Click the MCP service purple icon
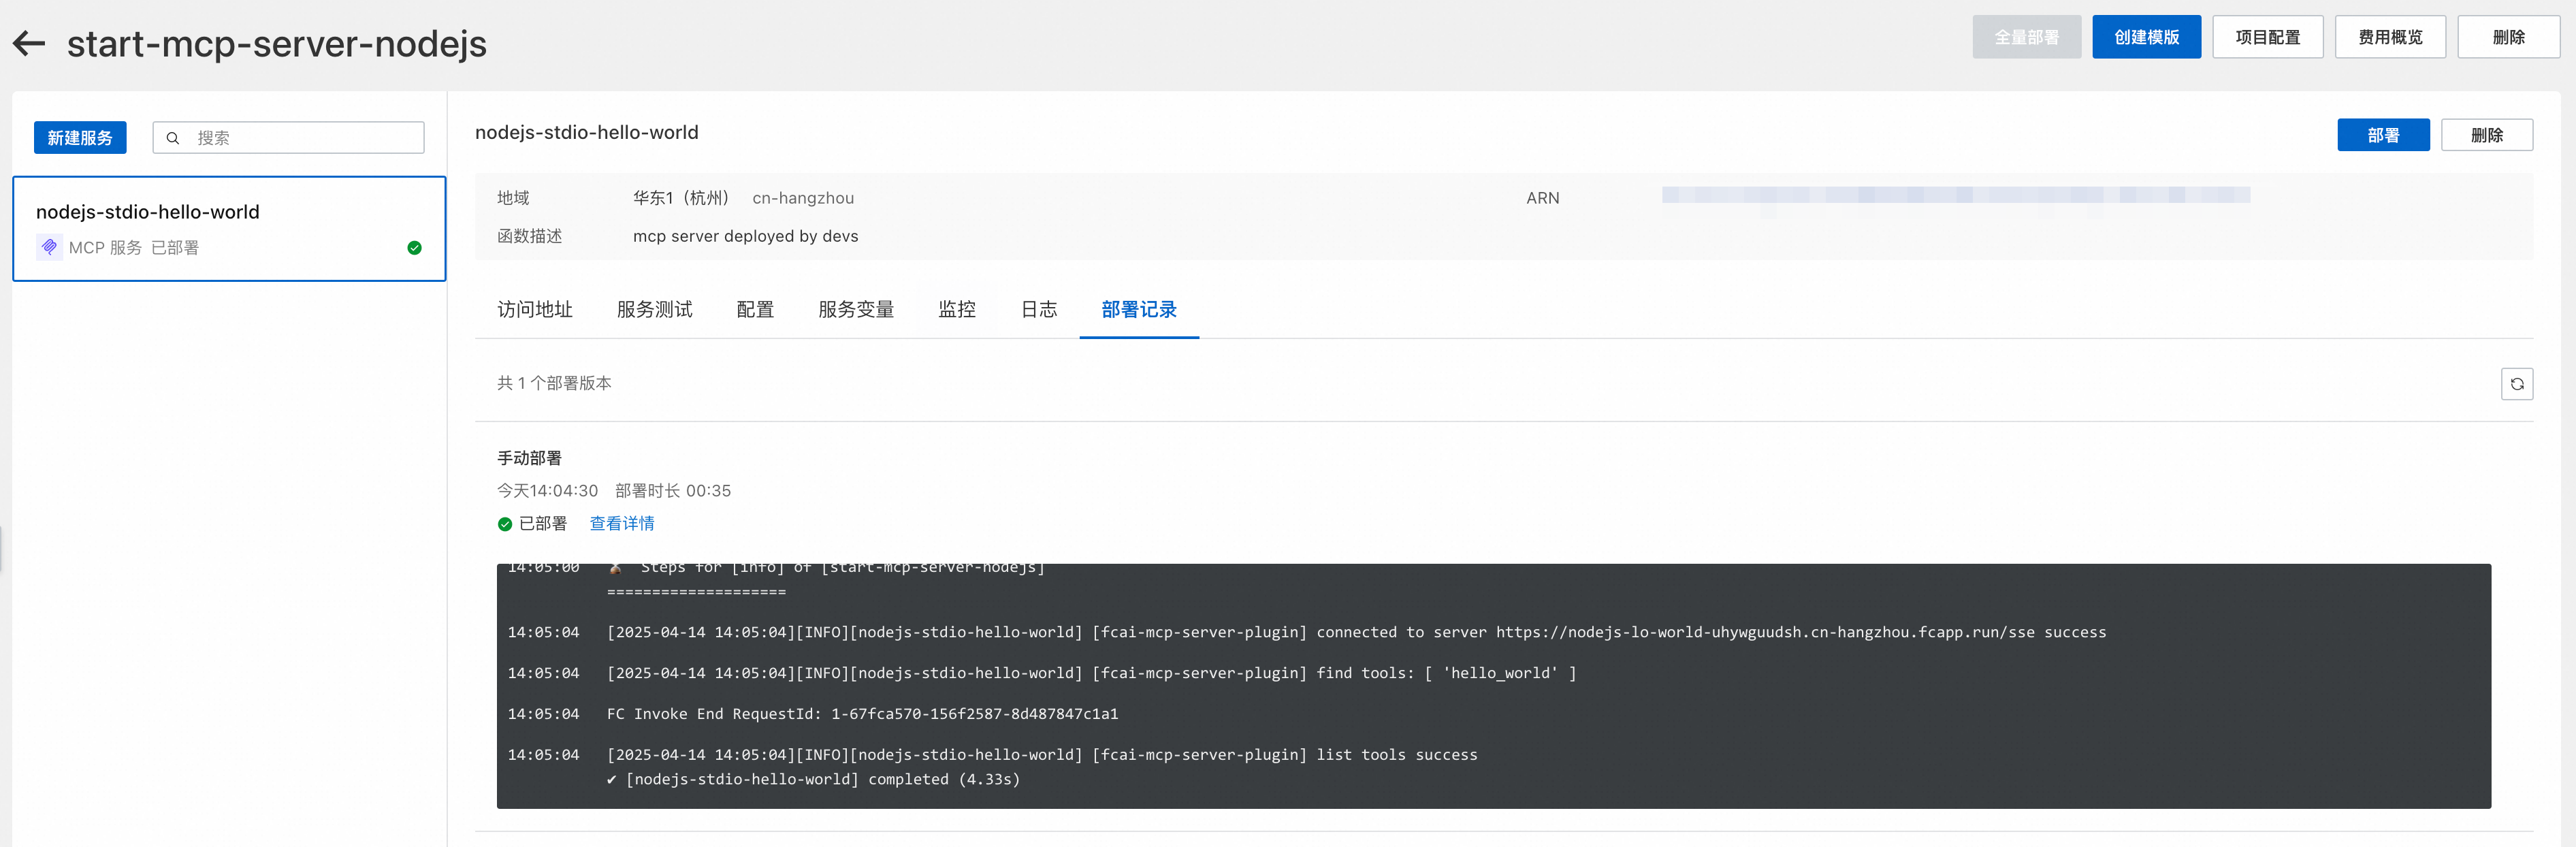This screenshot has width=2576, height=847. (x=49, y=247)
